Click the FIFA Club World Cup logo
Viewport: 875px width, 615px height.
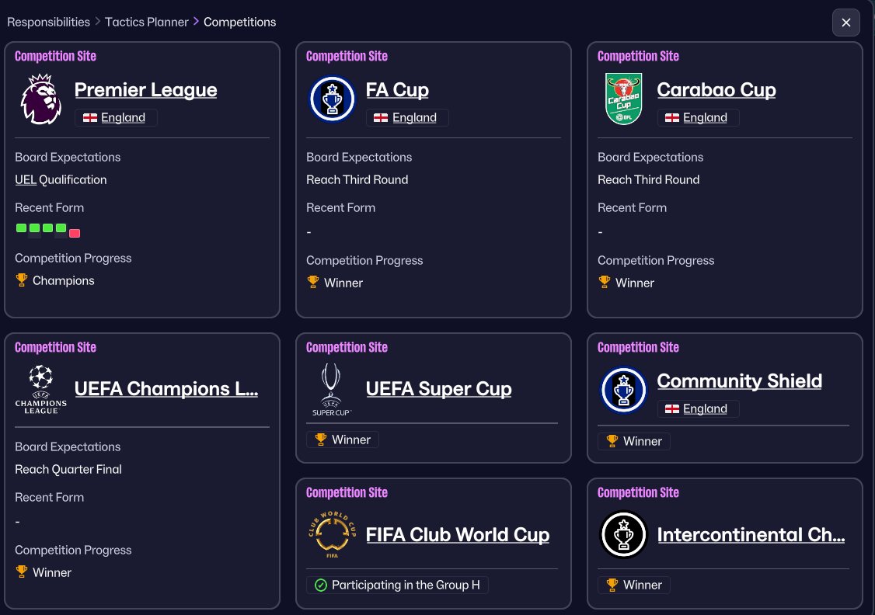click(x=332, y=536)
